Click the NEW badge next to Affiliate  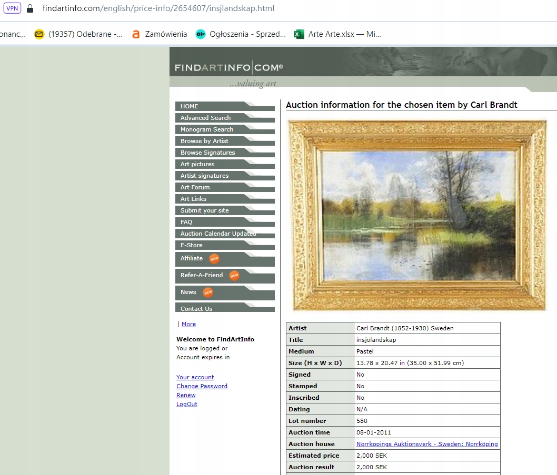point(214,259)
